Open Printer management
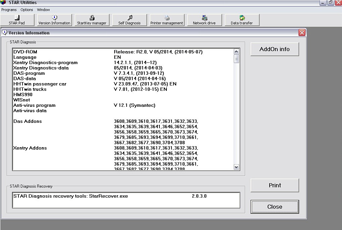 coord(167,20)
